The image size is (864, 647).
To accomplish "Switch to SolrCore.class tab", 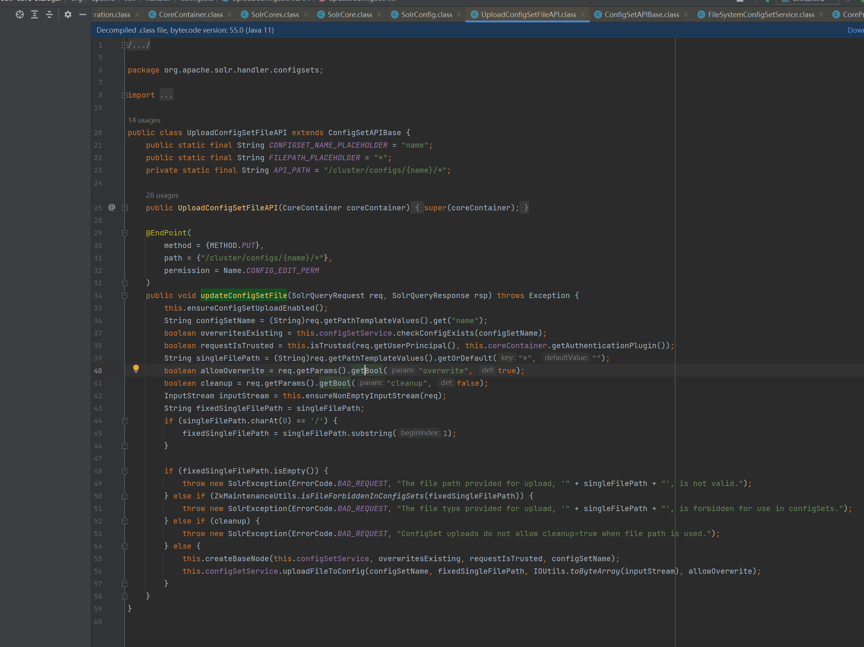I will [350, 14].
